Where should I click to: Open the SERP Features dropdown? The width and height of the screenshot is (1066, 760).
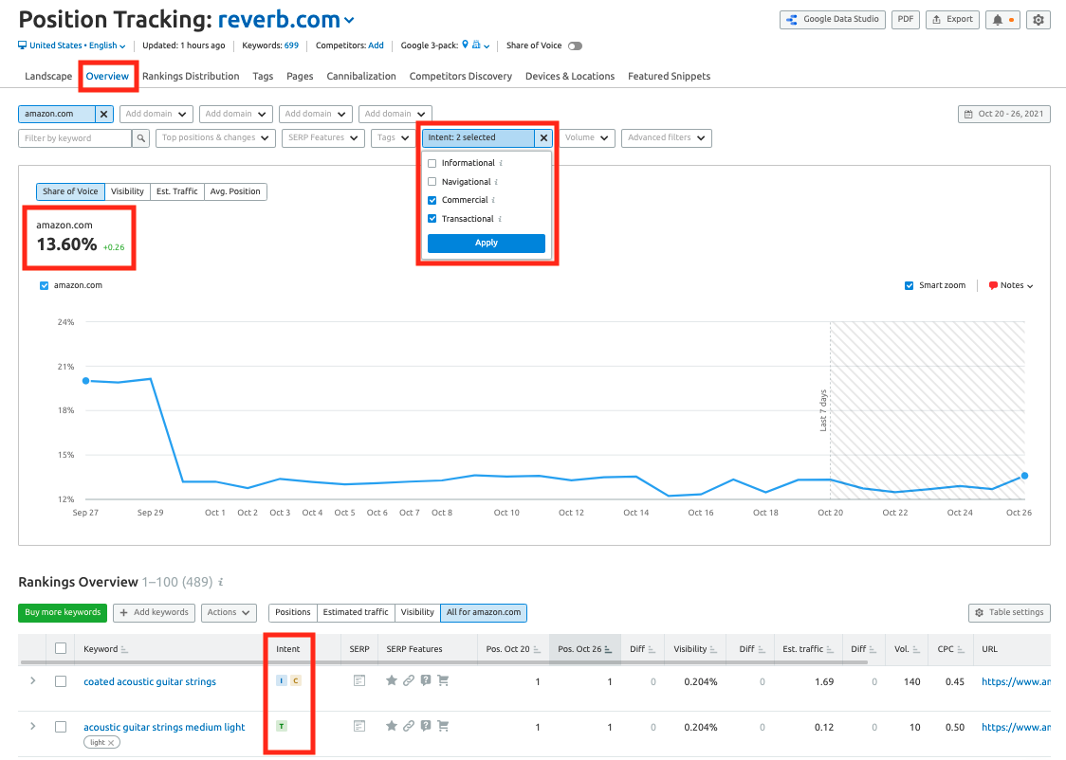click(323, 138)
